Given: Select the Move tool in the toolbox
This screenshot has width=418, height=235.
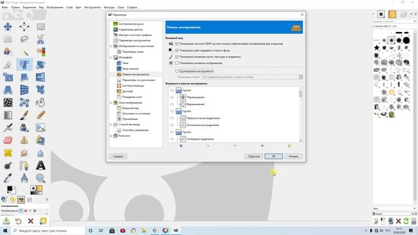Looking at the screenshot, I should [x=8, y=27].
